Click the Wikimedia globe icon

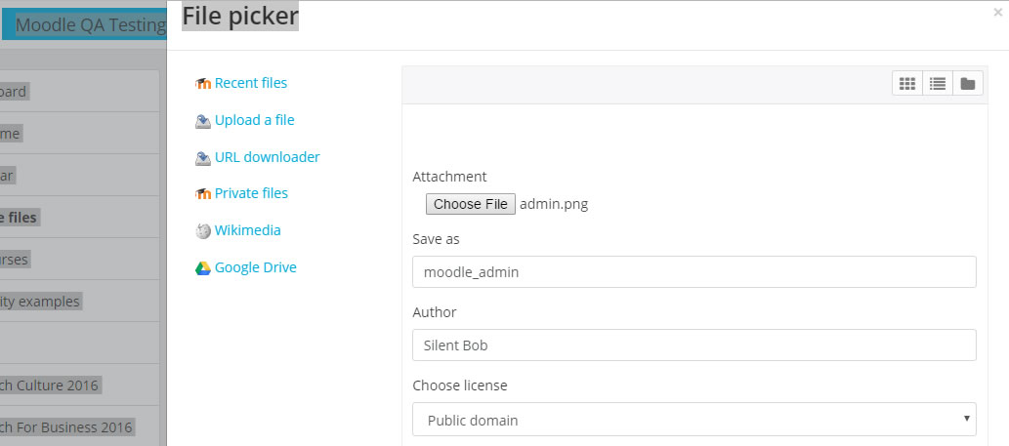[203, 231]
